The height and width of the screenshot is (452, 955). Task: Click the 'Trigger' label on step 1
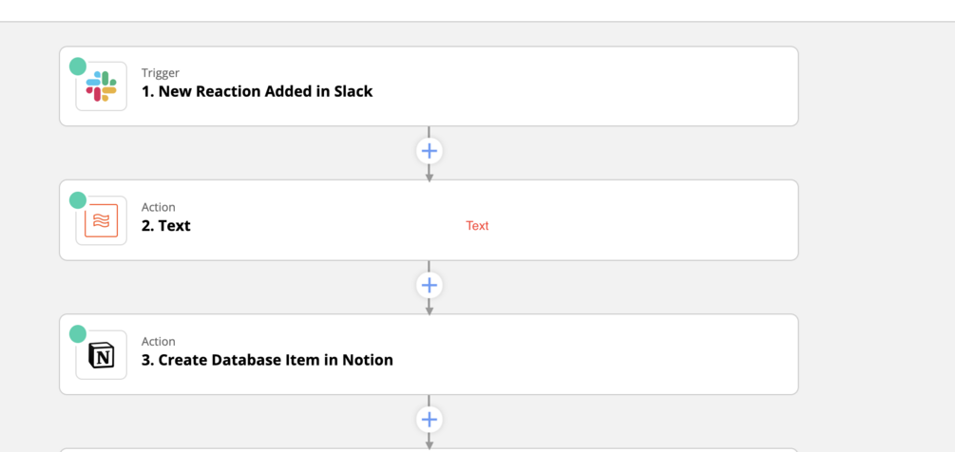point(161,73)
